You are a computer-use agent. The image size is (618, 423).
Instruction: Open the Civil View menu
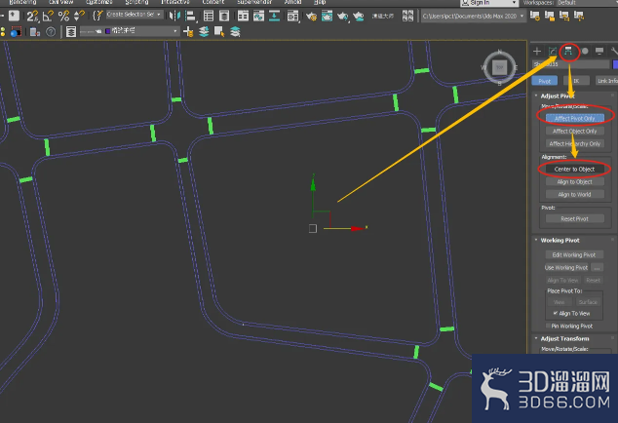coord(60,2)
